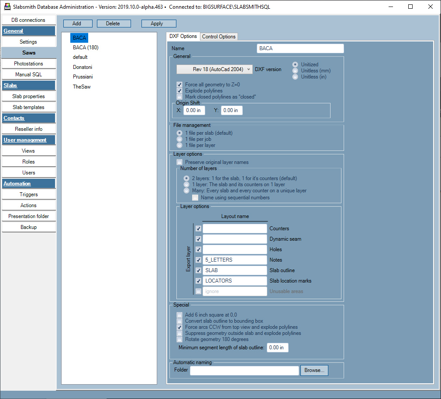Select Donatoni in saw list
441x399 pixels.
pyautogui.click(x=83, y=67)
